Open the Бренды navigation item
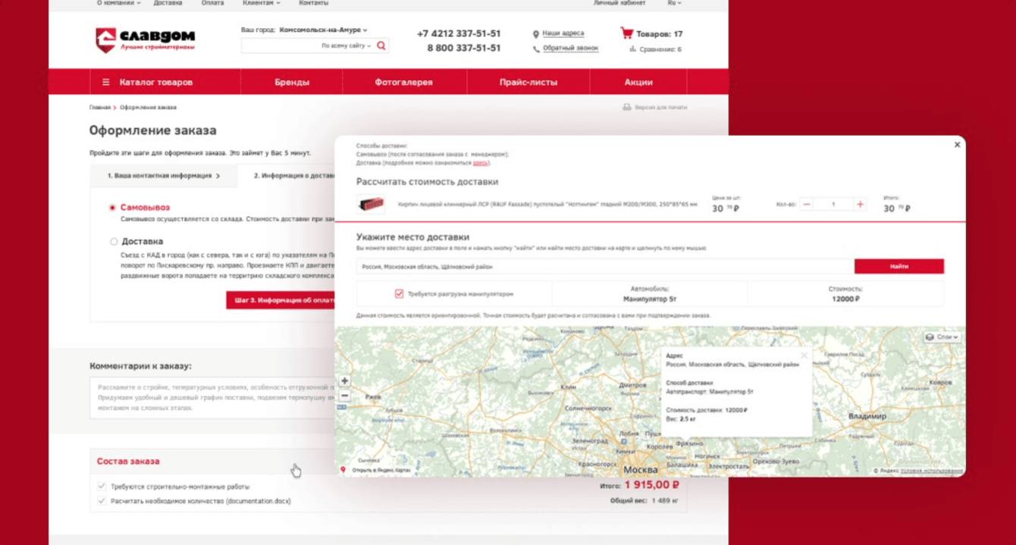1016x545 pixels. pos(292,82)
